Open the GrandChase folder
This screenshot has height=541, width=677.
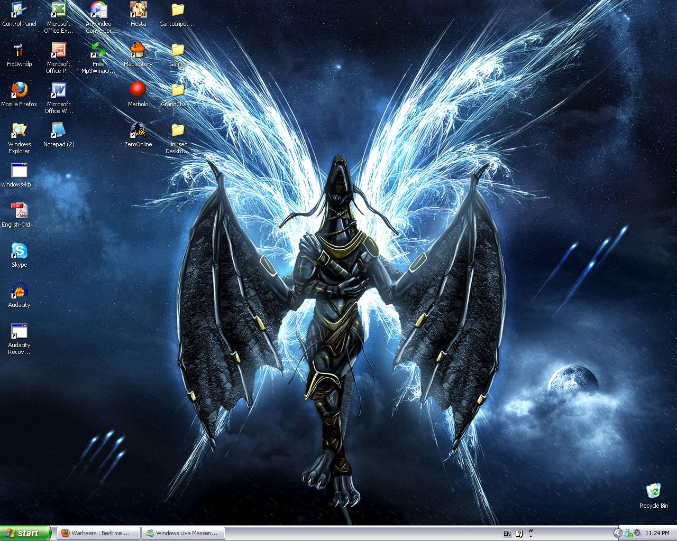(178, 95)
